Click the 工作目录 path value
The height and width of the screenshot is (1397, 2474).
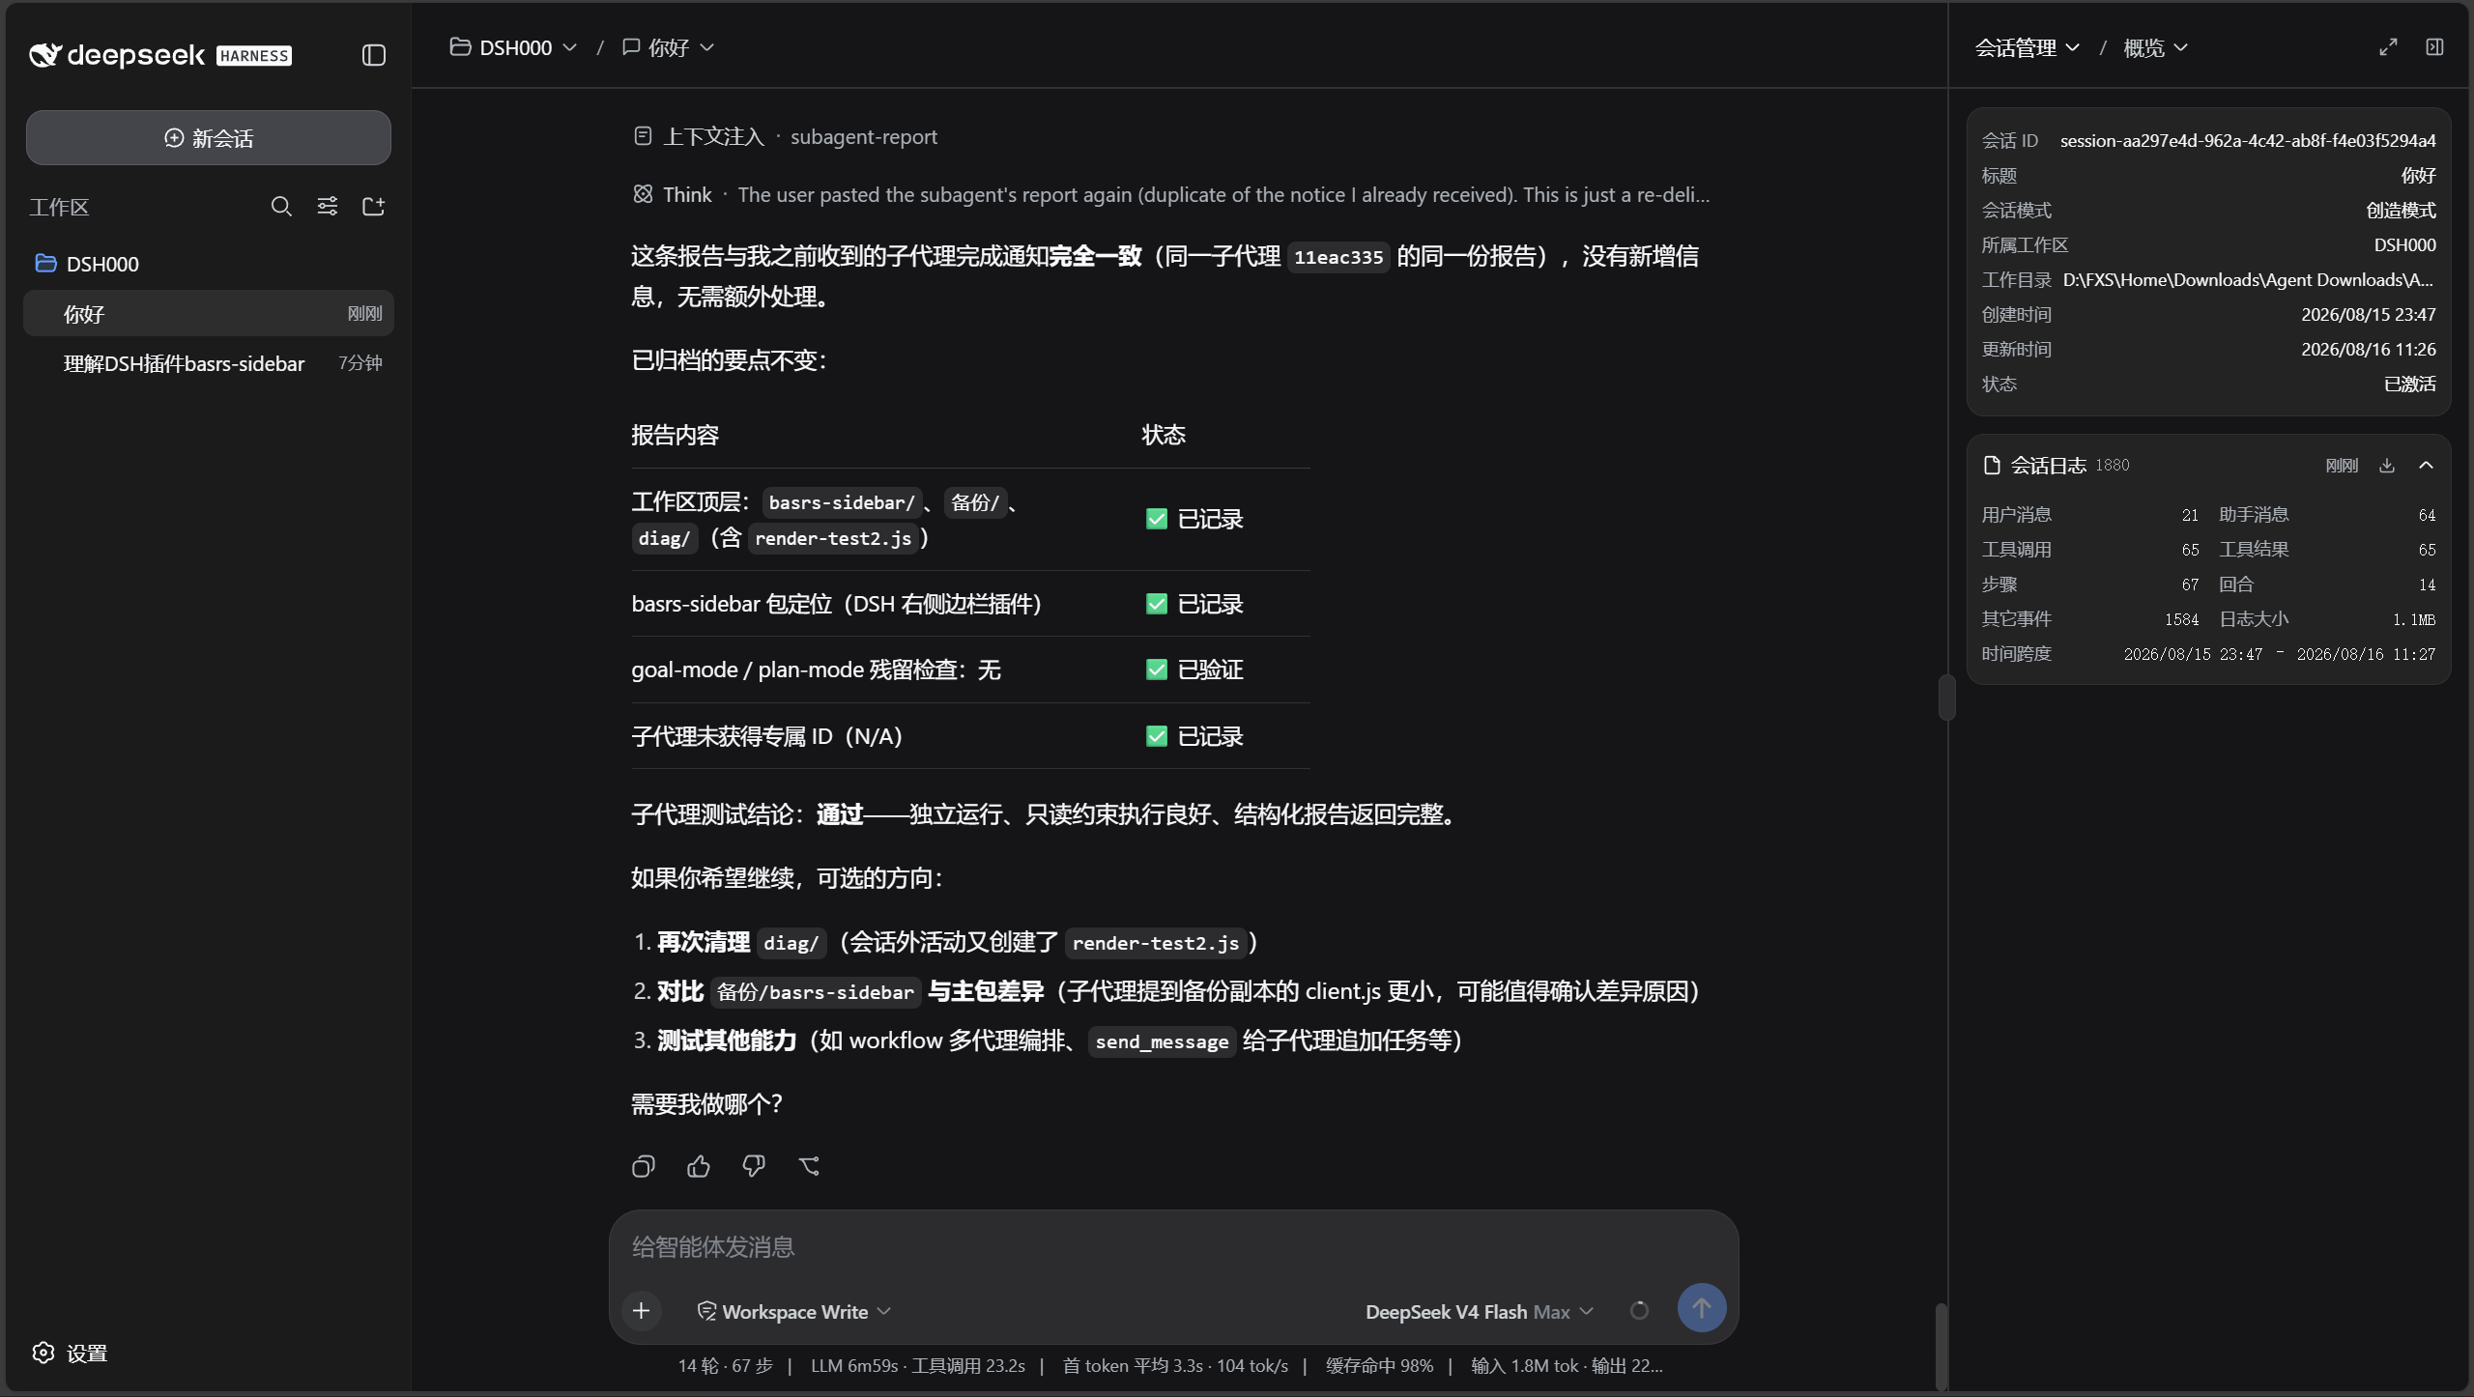point(2248,279)
